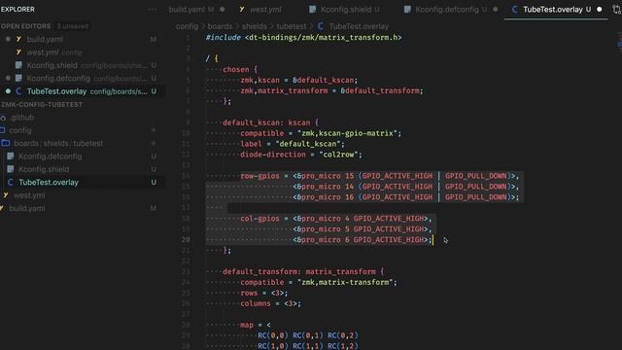Click the 'rows = <3>' line
This screenshot has height=350, width=622.
point(263,294)
